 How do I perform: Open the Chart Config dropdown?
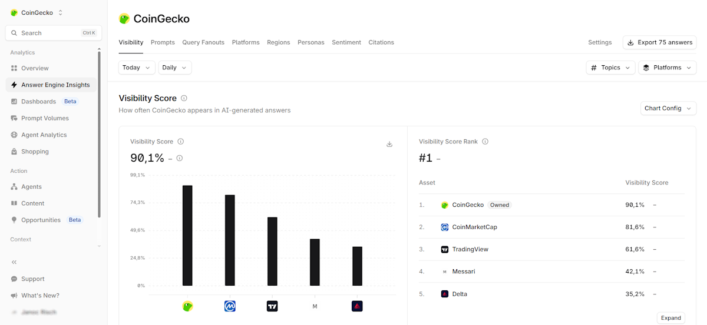(x=668, y=108)
